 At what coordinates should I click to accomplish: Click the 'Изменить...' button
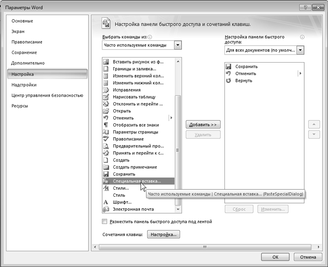(273, 209)
